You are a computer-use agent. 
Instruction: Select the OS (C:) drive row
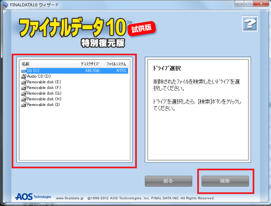(74, 71)
